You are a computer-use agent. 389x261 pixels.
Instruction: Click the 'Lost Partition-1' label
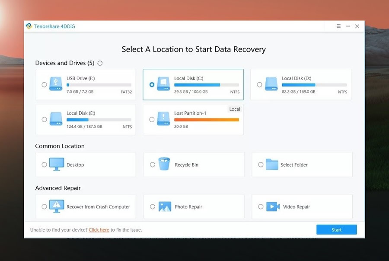click(x=190, y=113)
